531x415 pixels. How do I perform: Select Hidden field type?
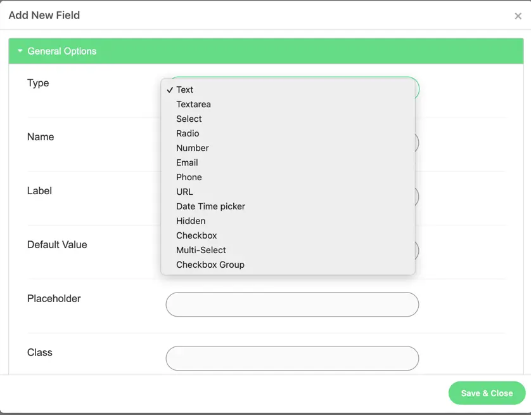pos(191,221)
